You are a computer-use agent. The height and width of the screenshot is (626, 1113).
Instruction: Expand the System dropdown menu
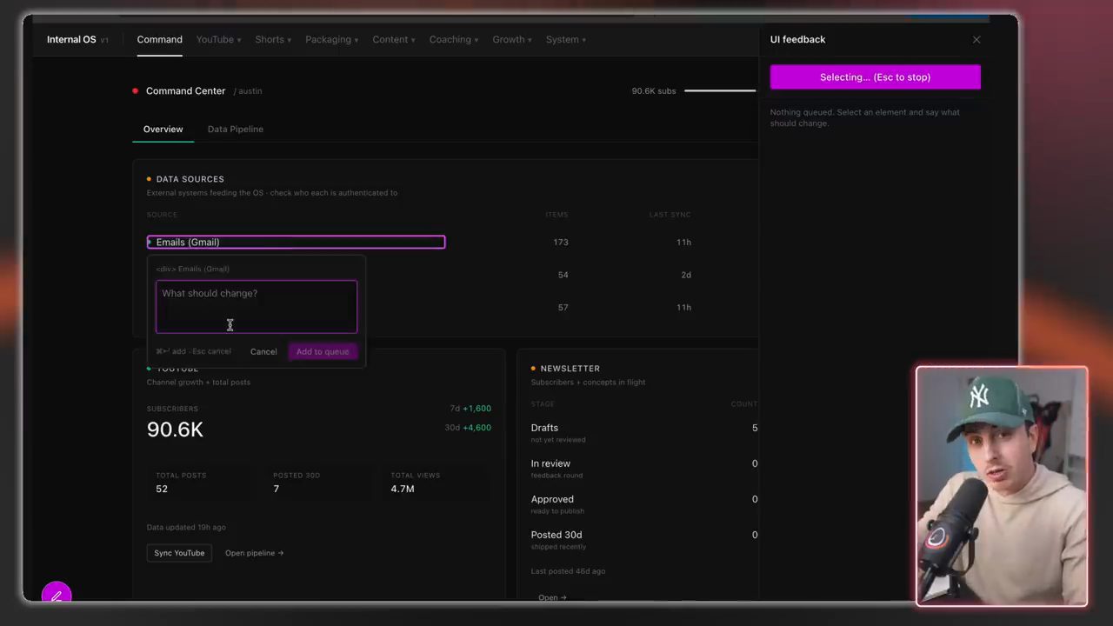(566, 40)
